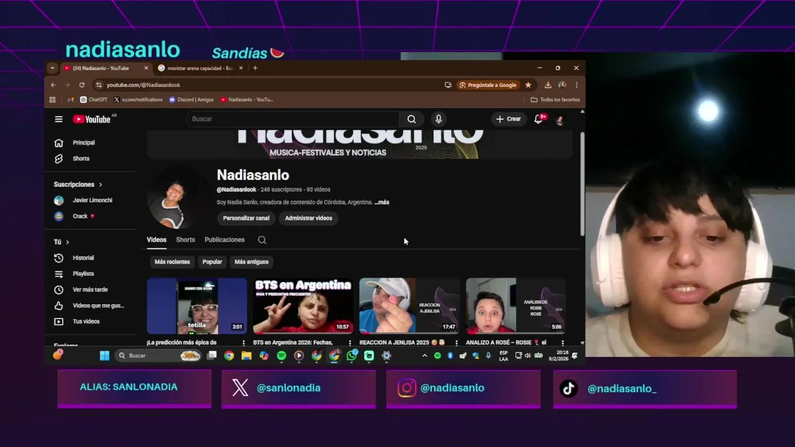Open BTS en Argentina video thumbnail
The height and width of the screenshot is (447, 795).
pos(303,305)
